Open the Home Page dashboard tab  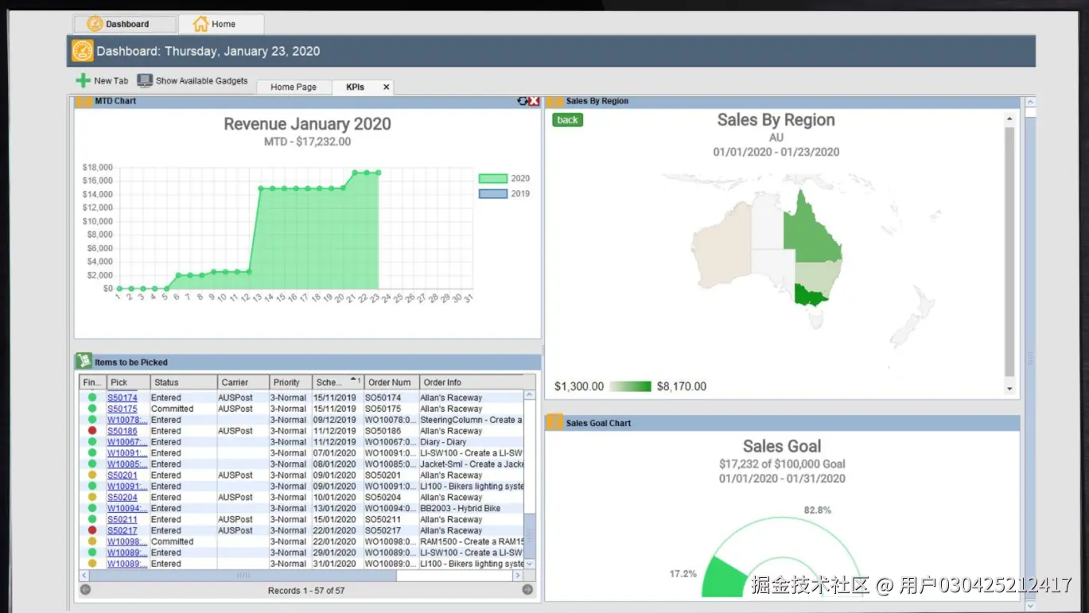click(294, 87)
